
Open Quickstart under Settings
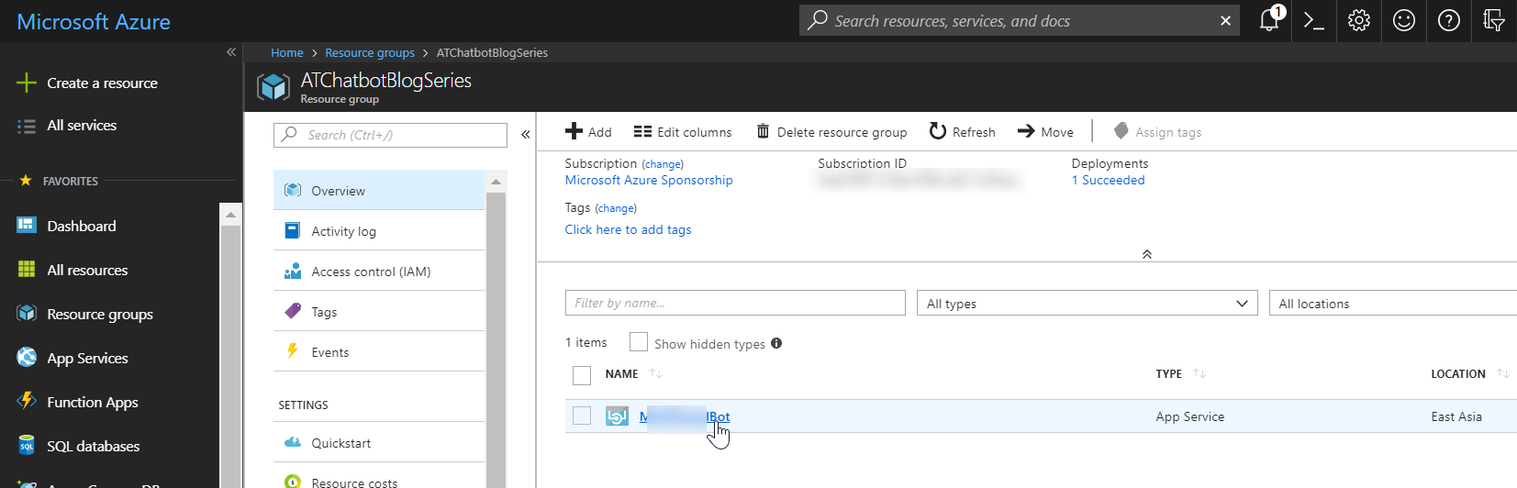coord(379,442)
